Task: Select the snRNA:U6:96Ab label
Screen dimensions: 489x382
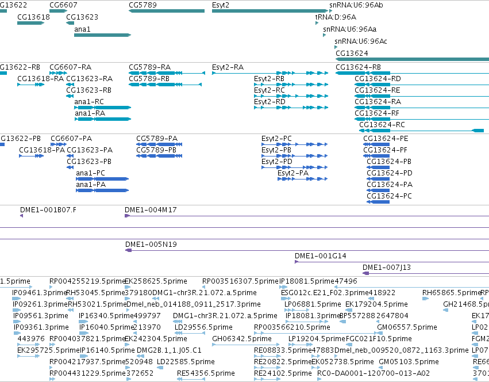Action: coord(356,5)
